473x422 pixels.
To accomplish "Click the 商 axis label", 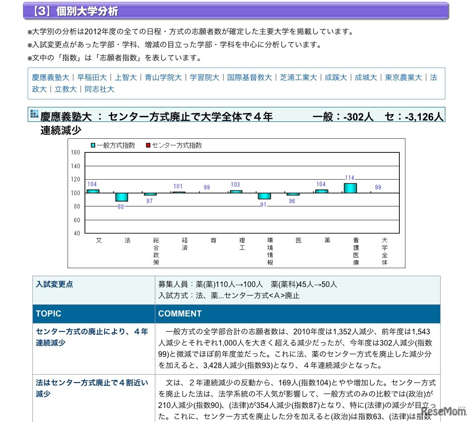I will [x=214, y=240].
